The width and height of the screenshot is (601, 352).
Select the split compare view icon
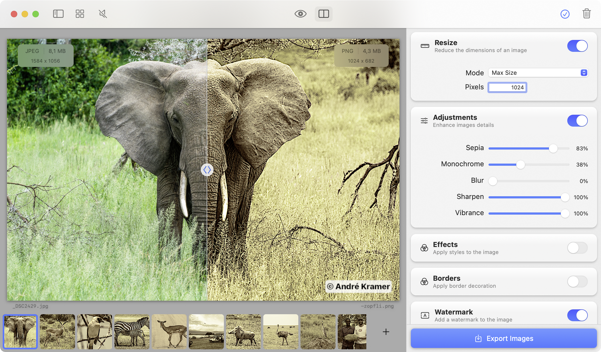coord(323,14)
